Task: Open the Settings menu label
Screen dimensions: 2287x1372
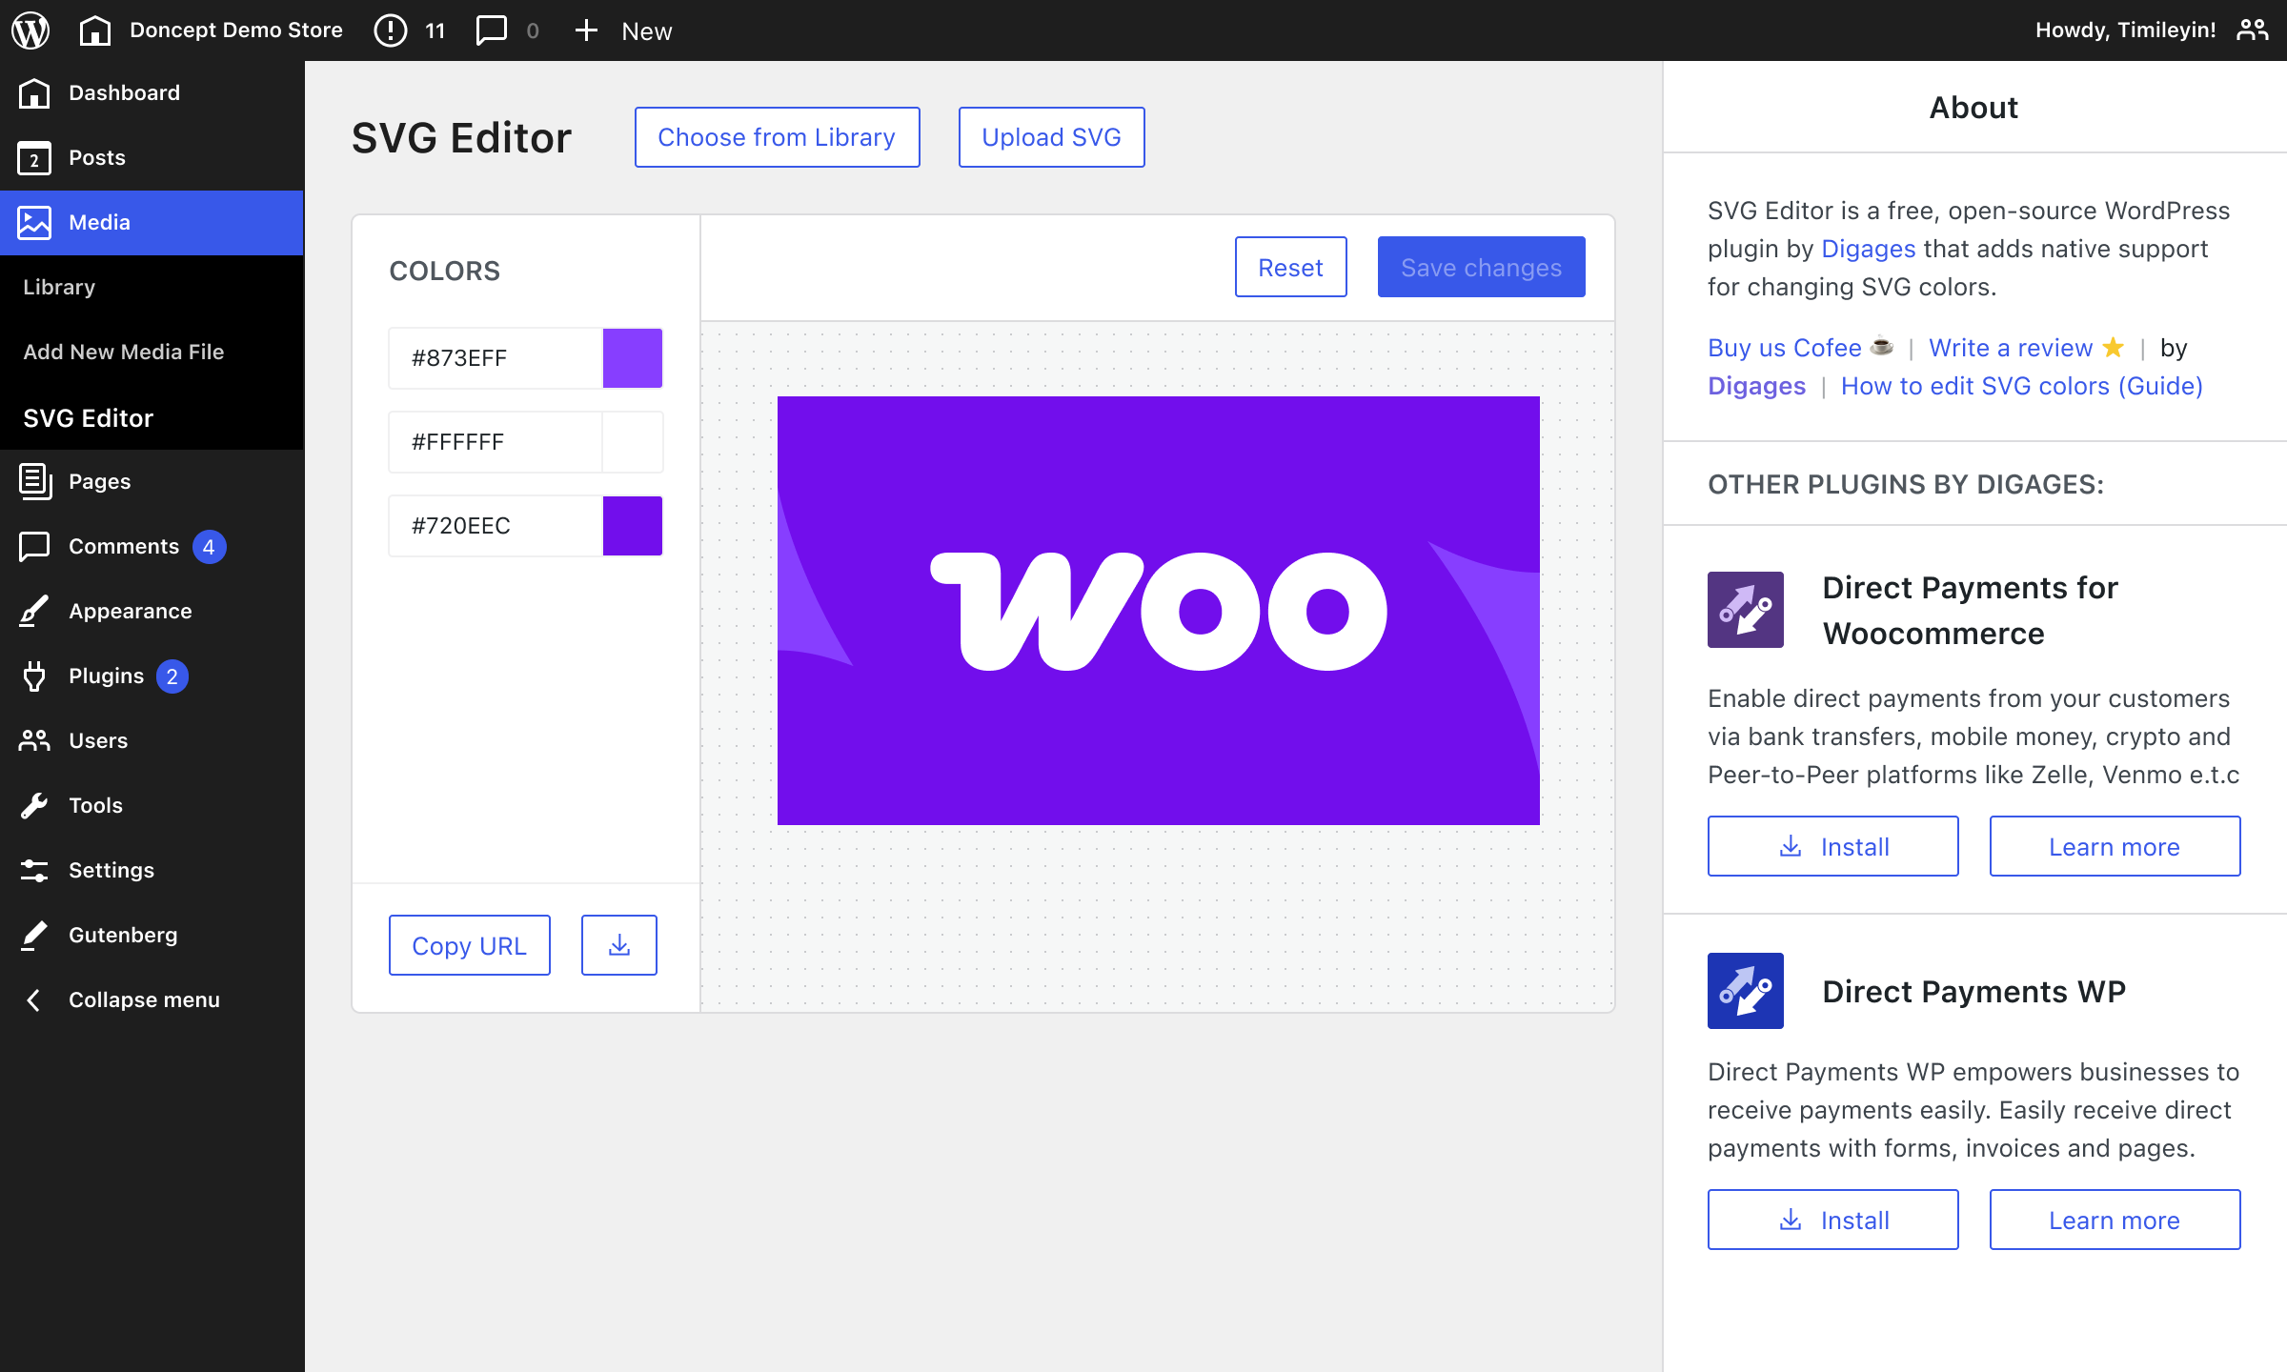Action: point(111,870)
